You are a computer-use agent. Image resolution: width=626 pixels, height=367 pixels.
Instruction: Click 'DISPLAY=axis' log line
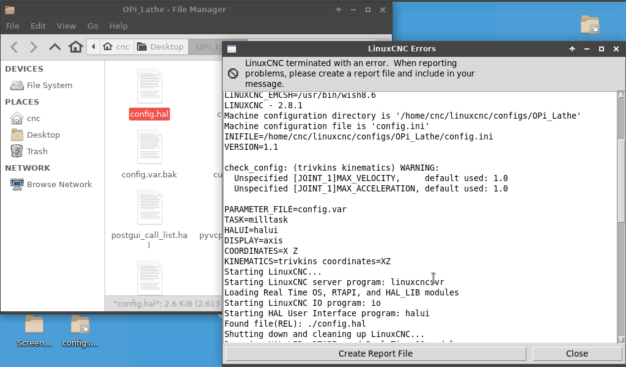(x=254, y=240)
